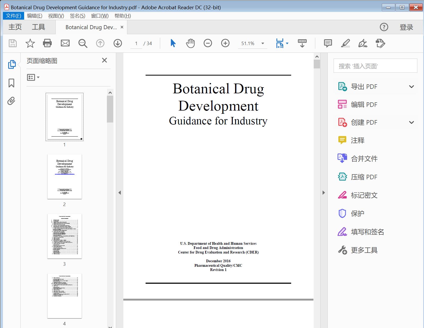
Task: Click the document scrollbar up arrow
Action: tap(317, 56)
